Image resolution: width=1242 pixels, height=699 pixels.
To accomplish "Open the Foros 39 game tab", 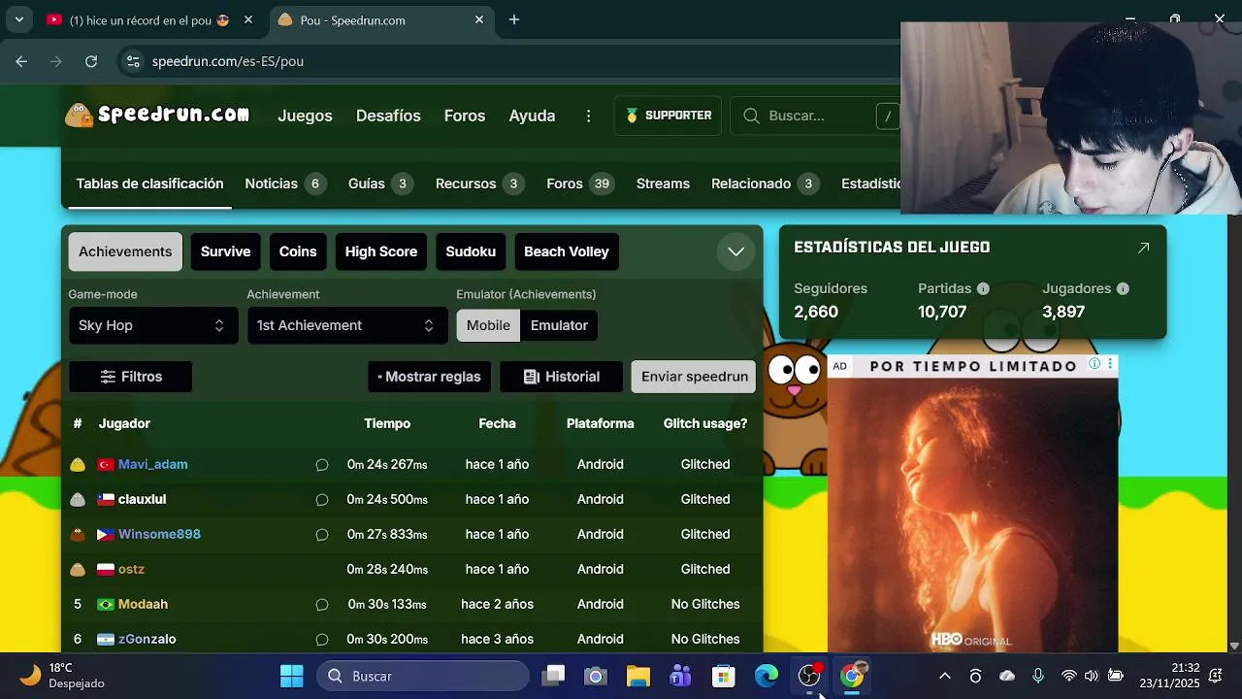I will [580, 183].
